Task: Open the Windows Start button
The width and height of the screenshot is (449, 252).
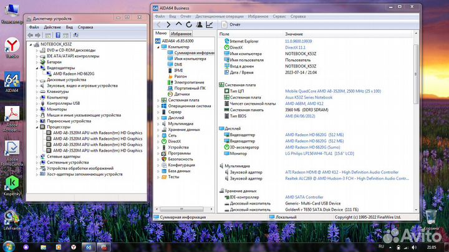Action: (x=8, y=246)
